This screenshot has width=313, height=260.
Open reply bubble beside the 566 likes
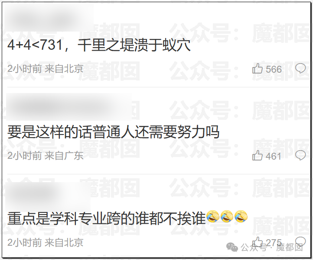pyautogui.click(x=300, y=68)
